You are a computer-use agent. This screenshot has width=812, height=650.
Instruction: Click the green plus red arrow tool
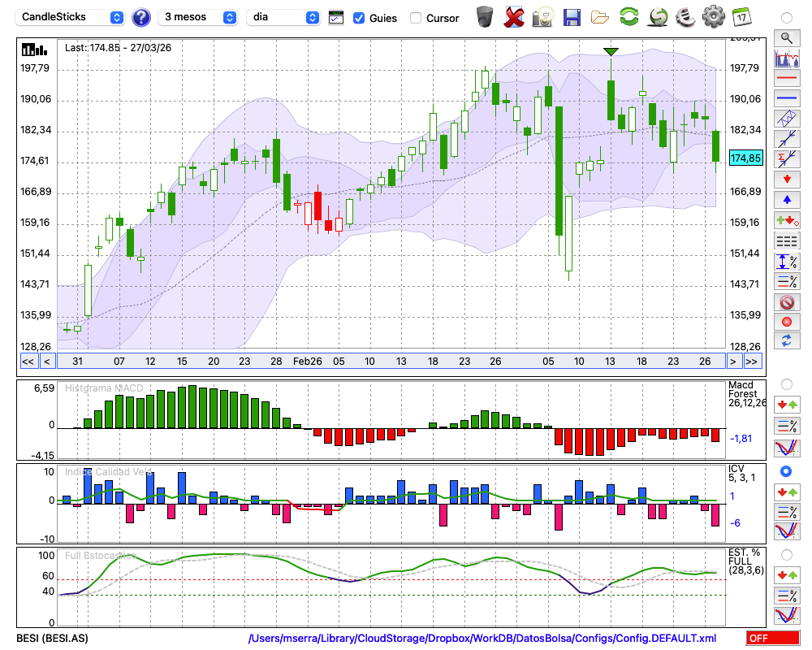[787, 221]
